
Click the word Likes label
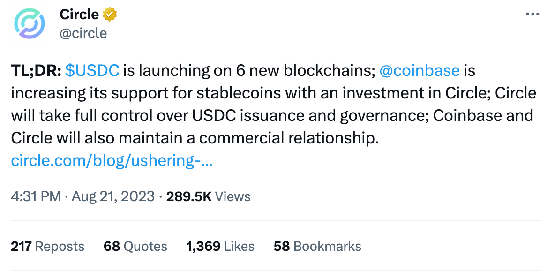[239, 246]
